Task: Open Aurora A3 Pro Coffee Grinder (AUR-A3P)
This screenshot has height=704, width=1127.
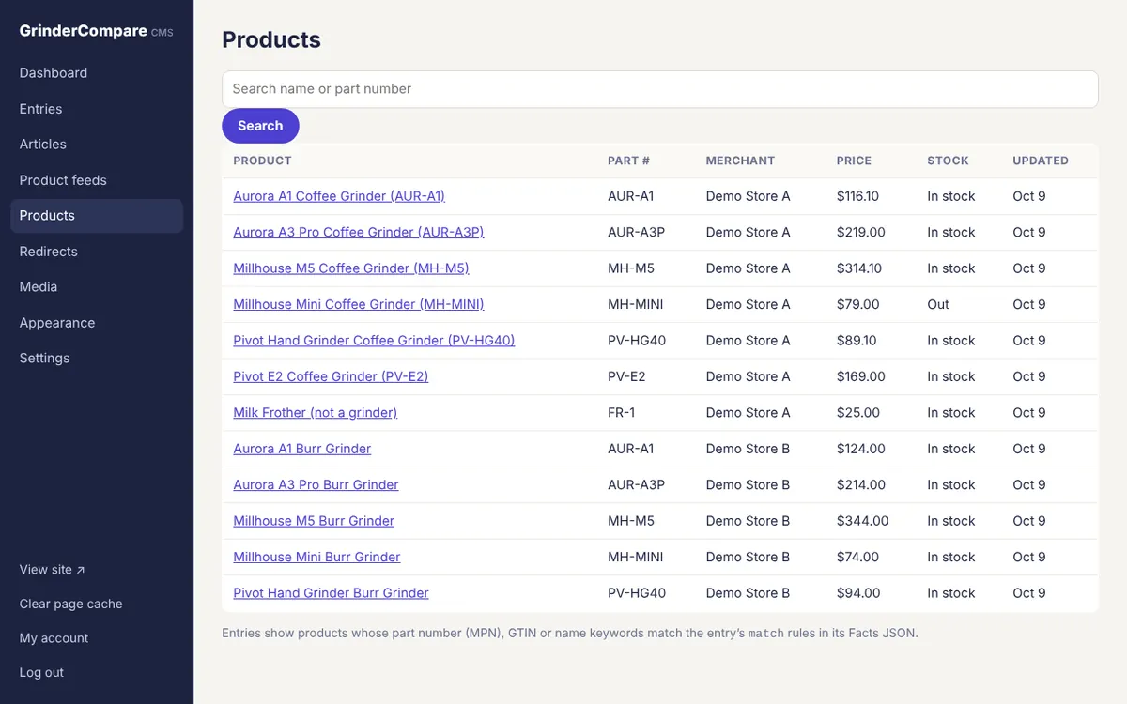Action: (359, 232)
